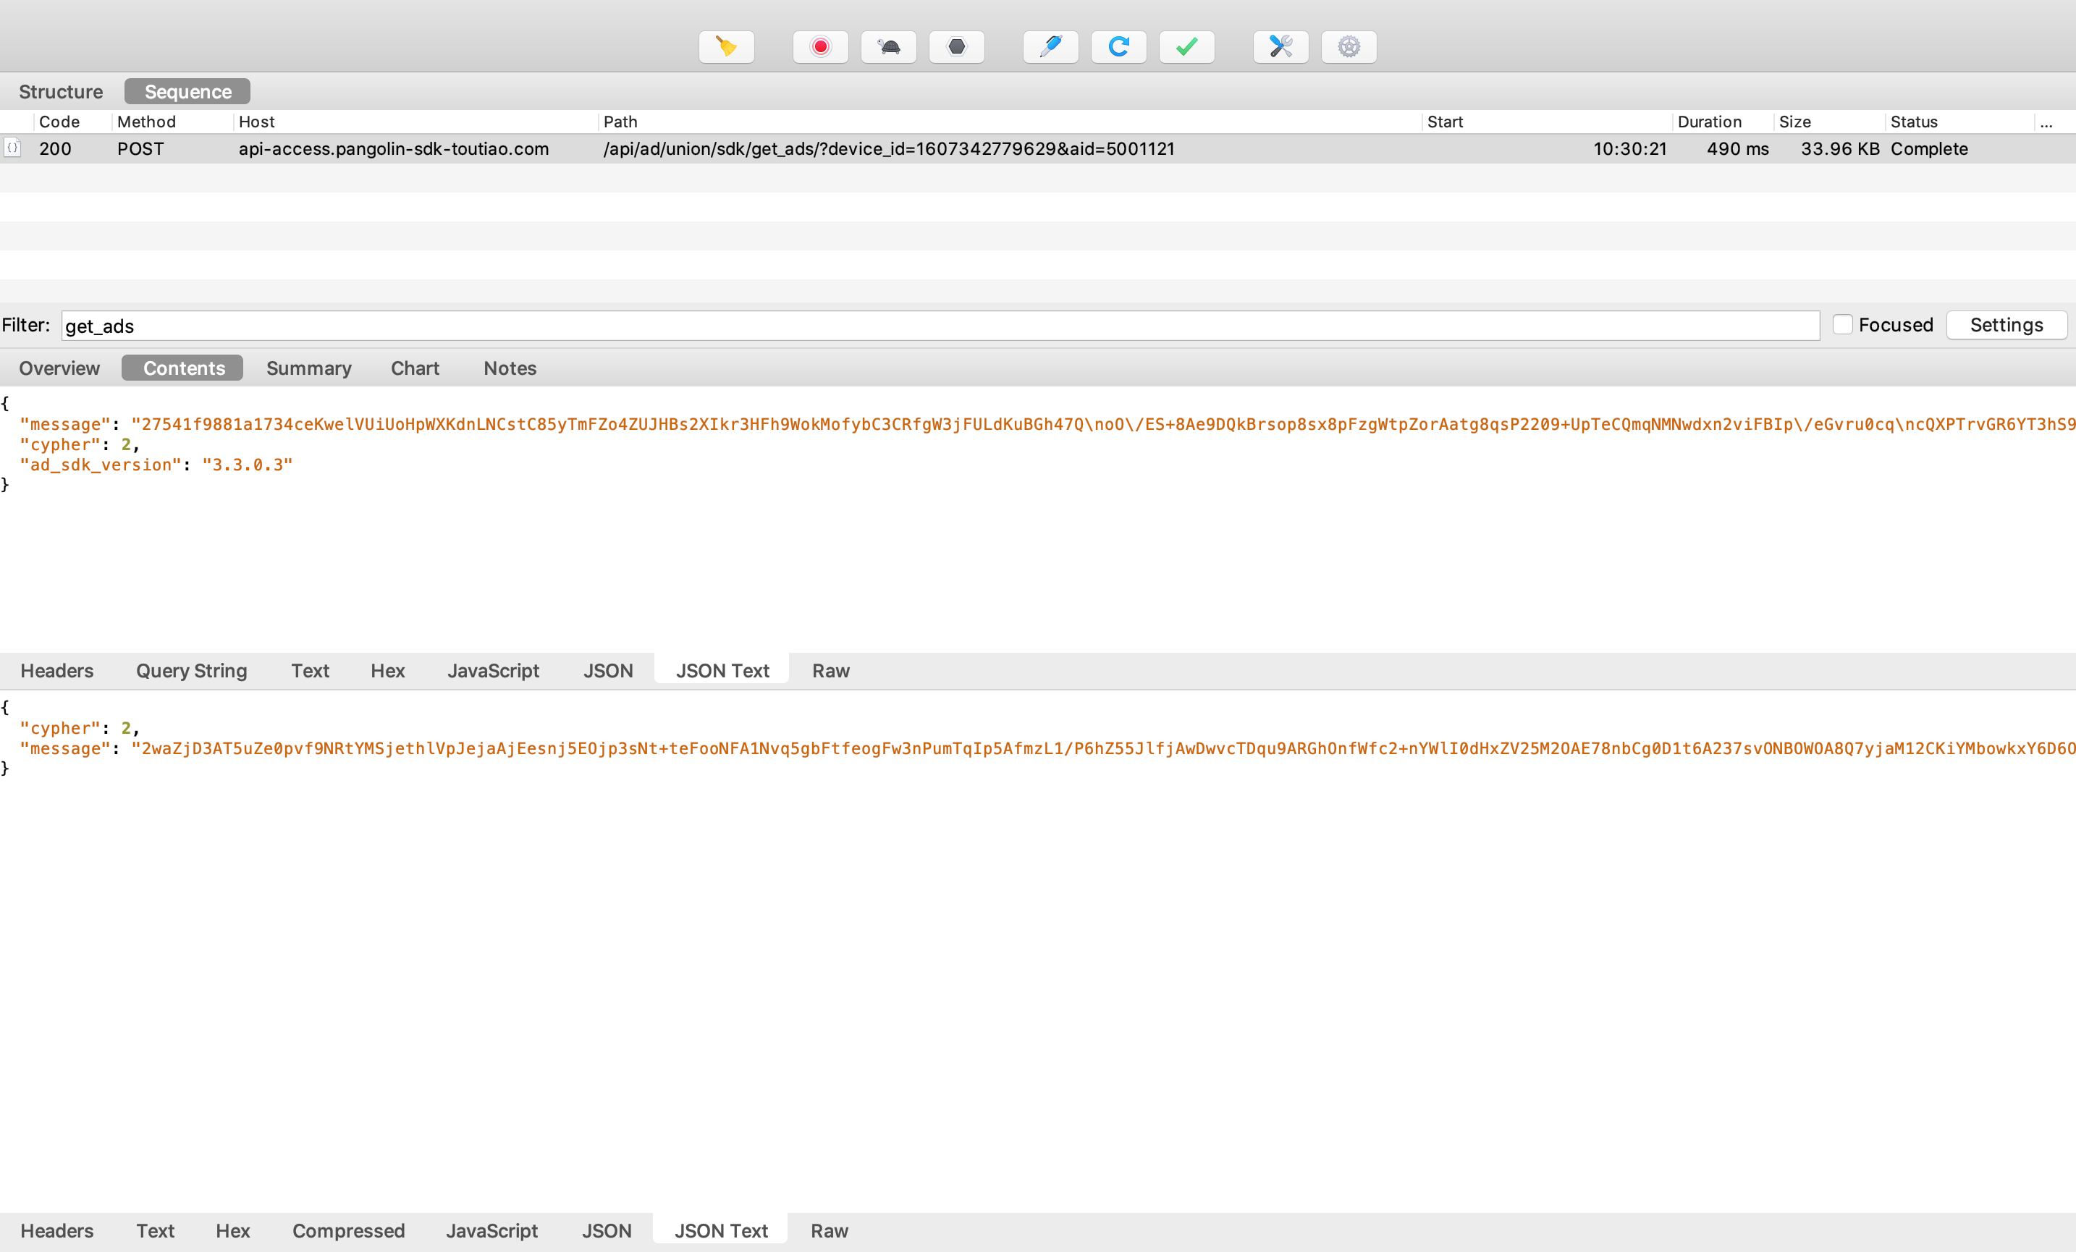
Task: Switch to Structure view
Action: [x=61, y=92]
